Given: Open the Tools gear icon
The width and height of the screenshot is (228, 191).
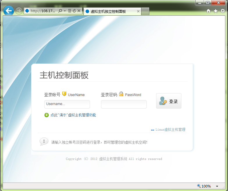Looking at the screenshot, I should pyautogui.click(x=223, y=11).
